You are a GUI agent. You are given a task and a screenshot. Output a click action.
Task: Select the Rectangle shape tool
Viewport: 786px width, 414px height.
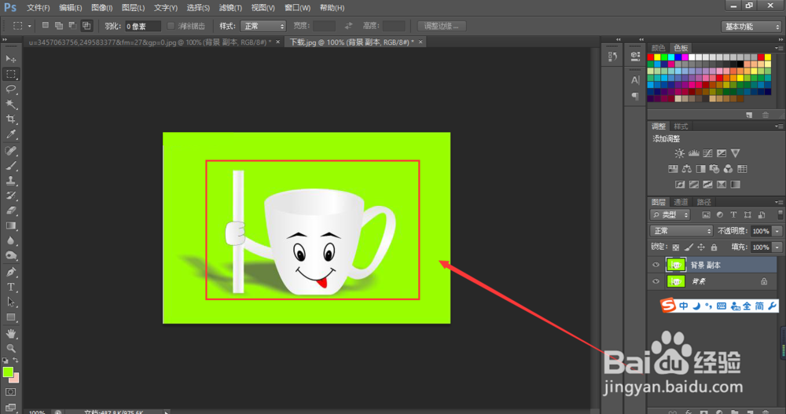10,317
